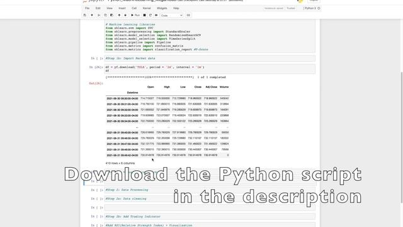The height and width of the screenshot is (227, 403).
Task: Click the In [26] cell prompt
Action: pos(96,67)
